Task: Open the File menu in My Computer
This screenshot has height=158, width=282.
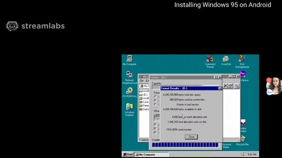Action: [x=142, y=81]
